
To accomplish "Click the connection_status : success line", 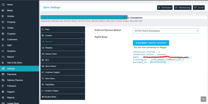I will point(149,54).
